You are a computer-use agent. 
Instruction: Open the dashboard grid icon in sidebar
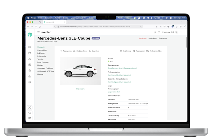[30, 47]
